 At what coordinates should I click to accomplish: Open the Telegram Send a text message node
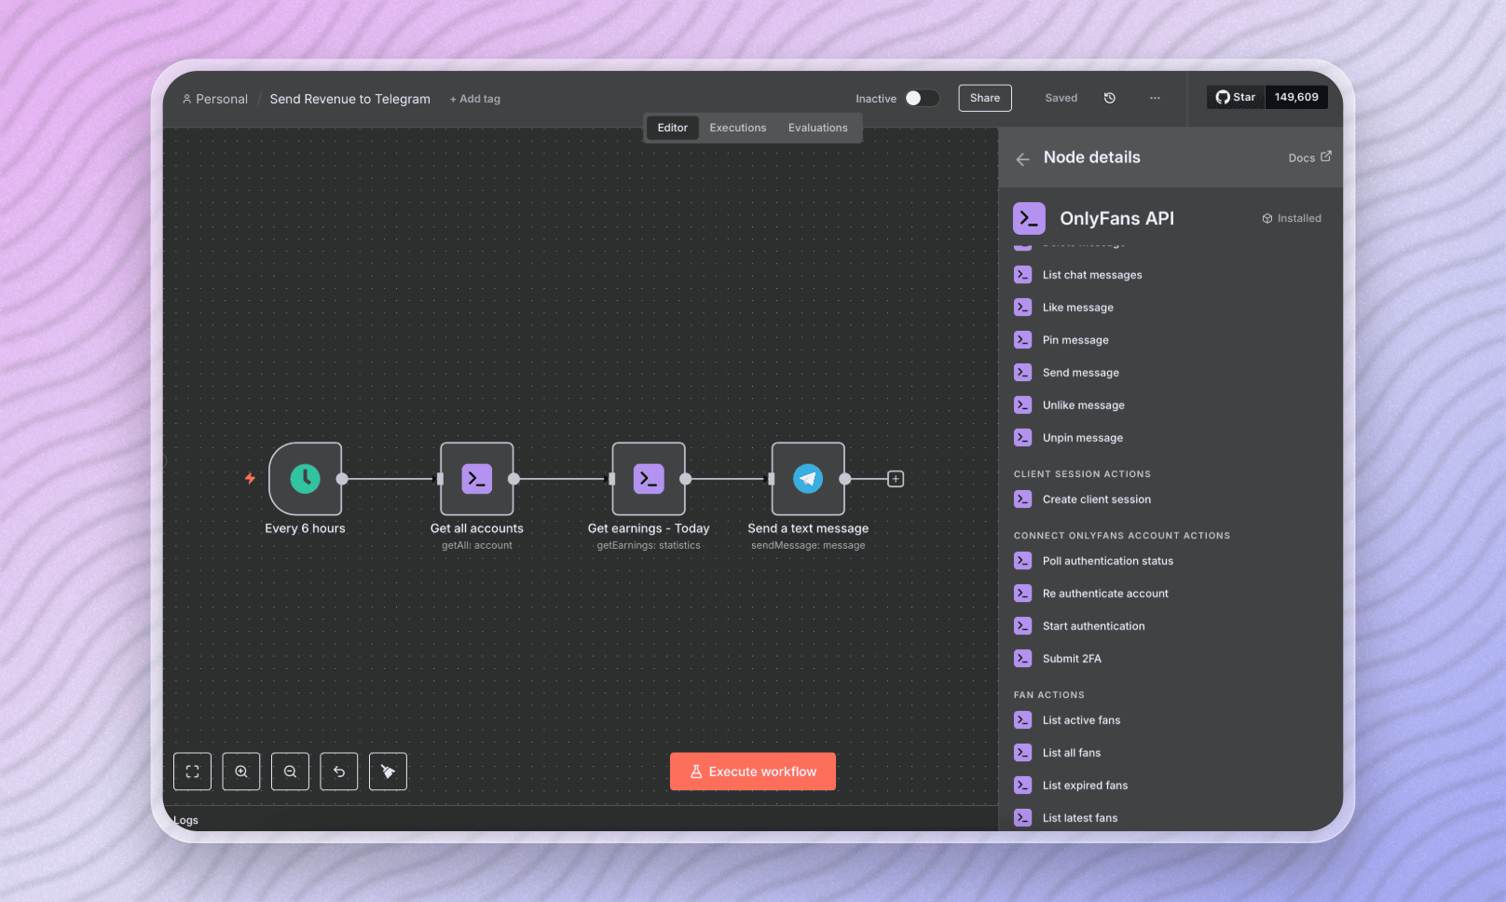pyautogui.click(x=808, y=479)
